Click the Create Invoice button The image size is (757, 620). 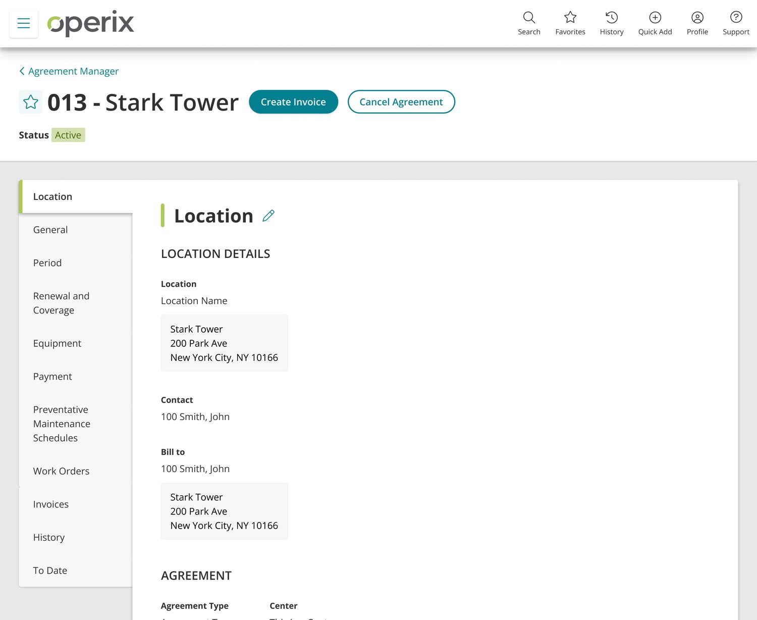[x=293, y=102]
